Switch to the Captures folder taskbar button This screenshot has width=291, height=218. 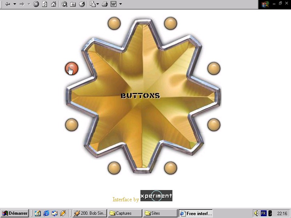(x=125, y=213)
